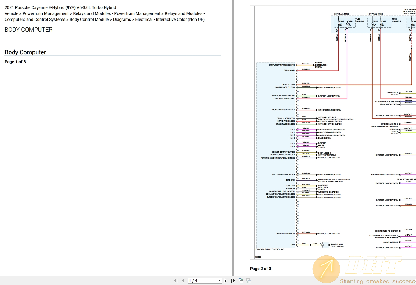Click "DOOR LOCKS & ANTI-THEFT SYSTEMS" label
The image size is (416, 285).
(x=327, y=154)
